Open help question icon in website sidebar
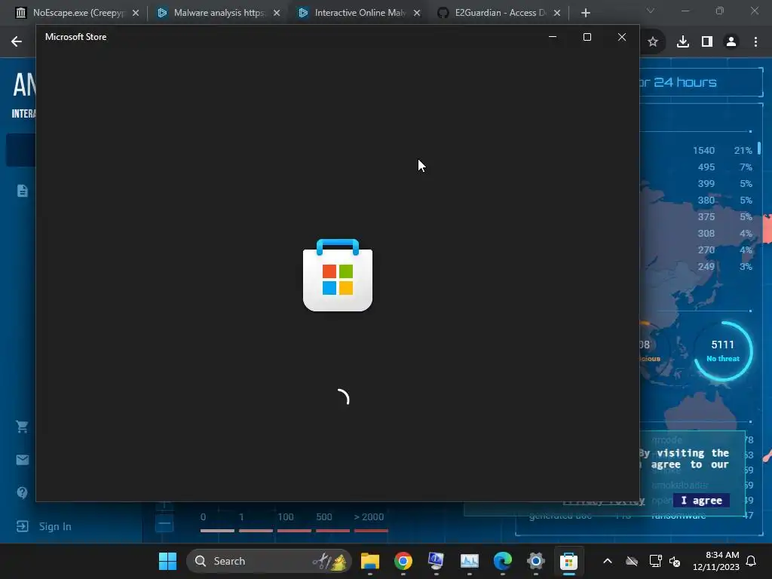 coord(22,492)
